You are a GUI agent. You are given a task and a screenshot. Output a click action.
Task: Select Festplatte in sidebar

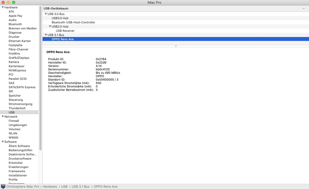point(15,45)
